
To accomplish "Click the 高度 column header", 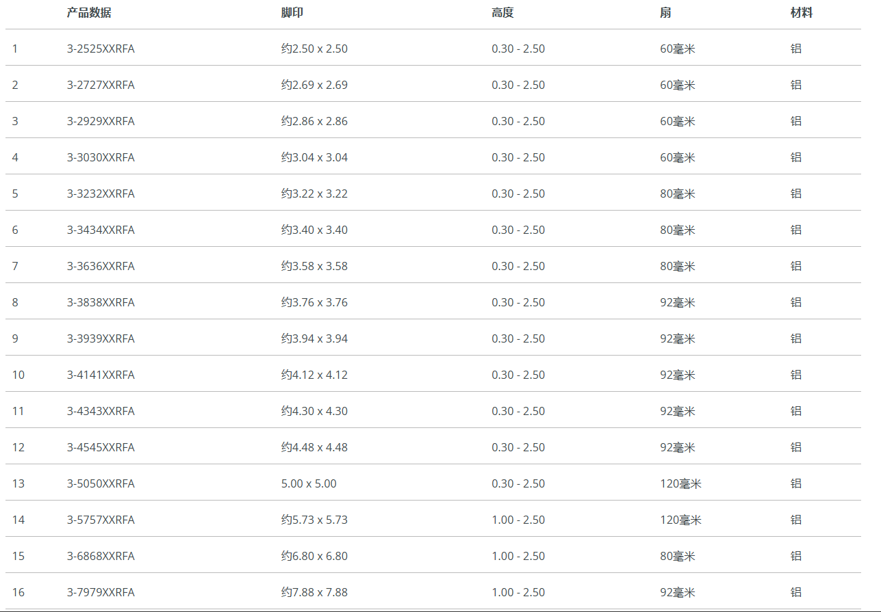I will [x=502, y=13].
